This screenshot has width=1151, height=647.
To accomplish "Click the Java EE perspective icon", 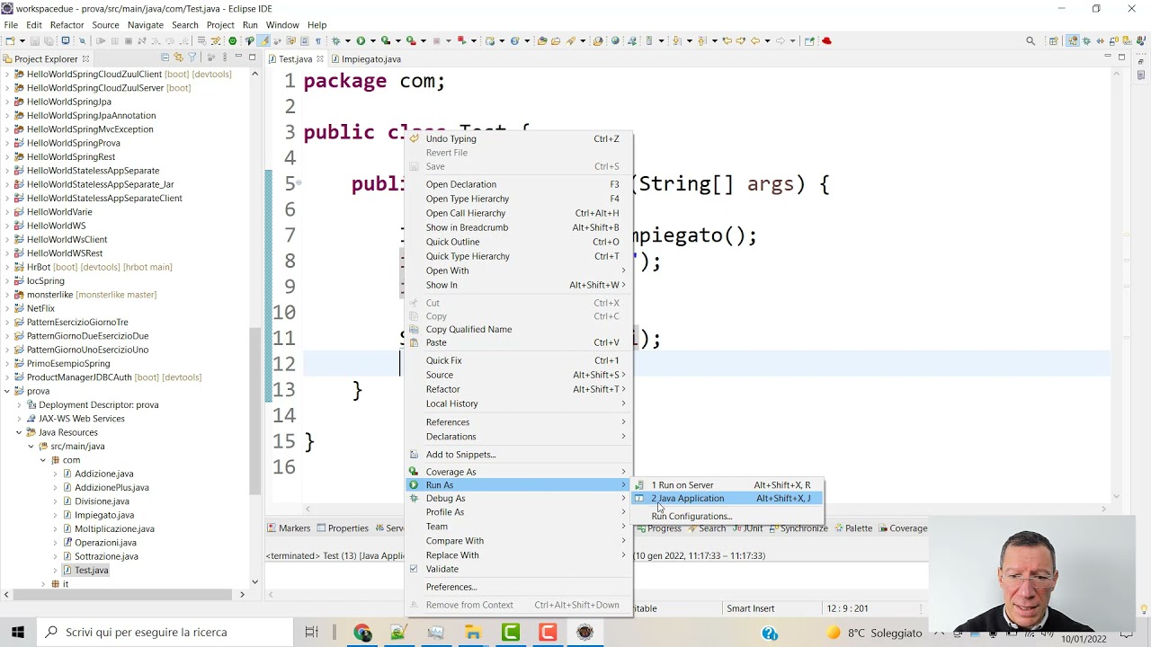I will [x=1072, y=40].
